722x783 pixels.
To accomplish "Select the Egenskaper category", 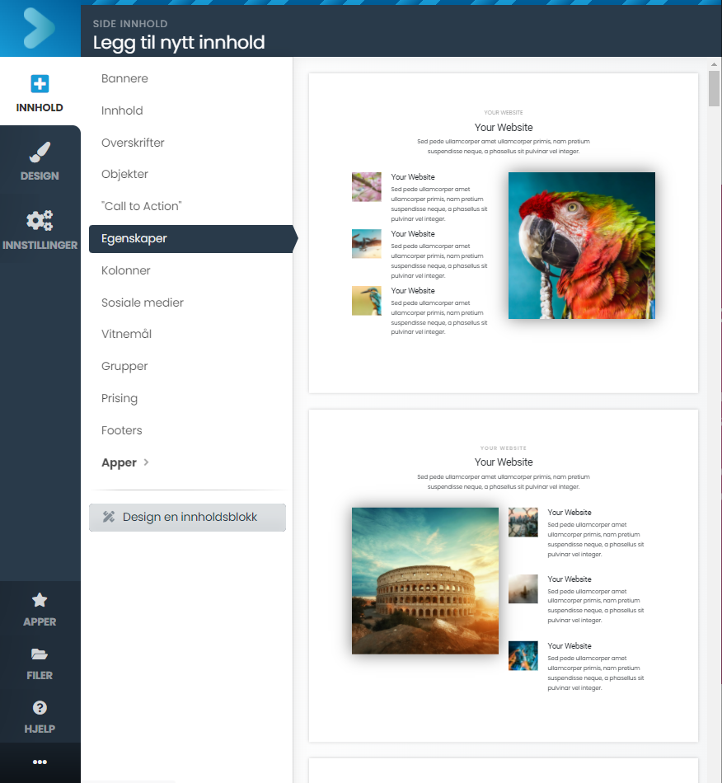I will tap(134, 238).
